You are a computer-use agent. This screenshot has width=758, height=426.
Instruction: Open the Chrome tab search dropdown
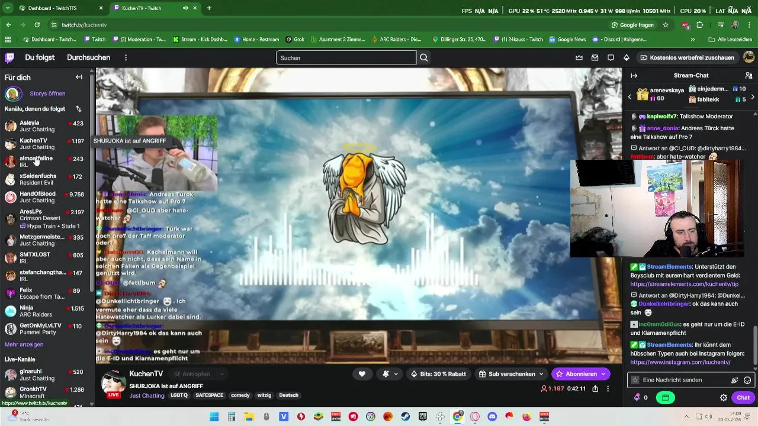click(x=8, y=8)
